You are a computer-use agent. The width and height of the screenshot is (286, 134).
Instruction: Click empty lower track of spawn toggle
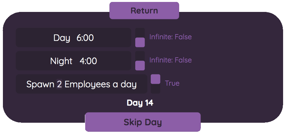(155, 89)
